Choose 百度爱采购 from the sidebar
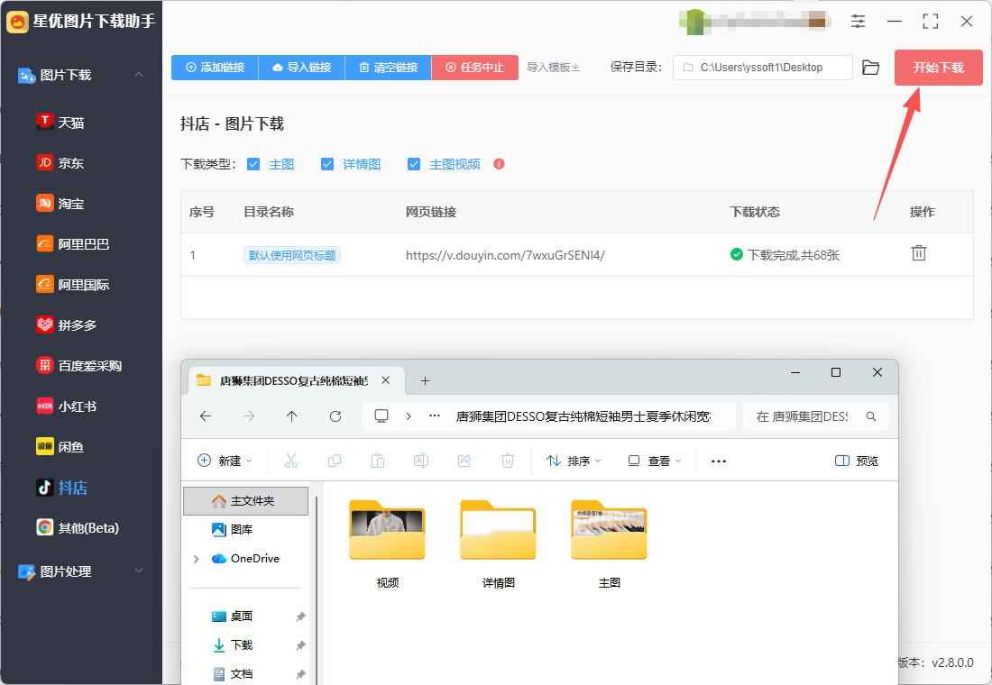The height and width of the screenshot is (685, 992). coord(79,365)
